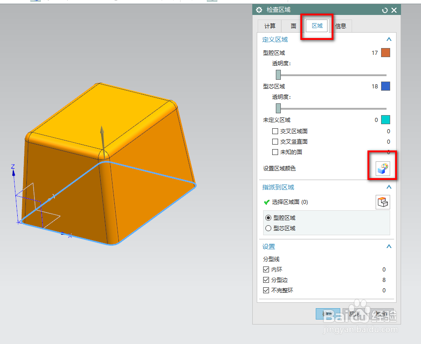The height and width of the screenshot is (344, 421).
Task: Click the 确定 button
Action: click(328, 314)
